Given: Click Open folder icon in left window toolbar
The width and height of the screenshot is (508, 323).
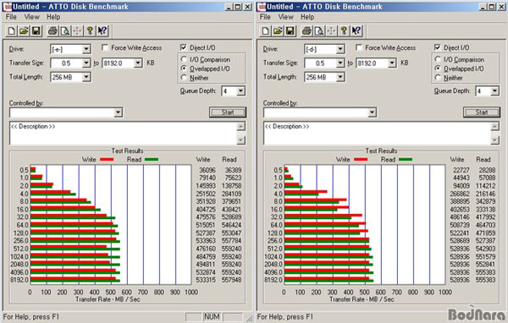Looking at the screenshot, I should [24, 30].
